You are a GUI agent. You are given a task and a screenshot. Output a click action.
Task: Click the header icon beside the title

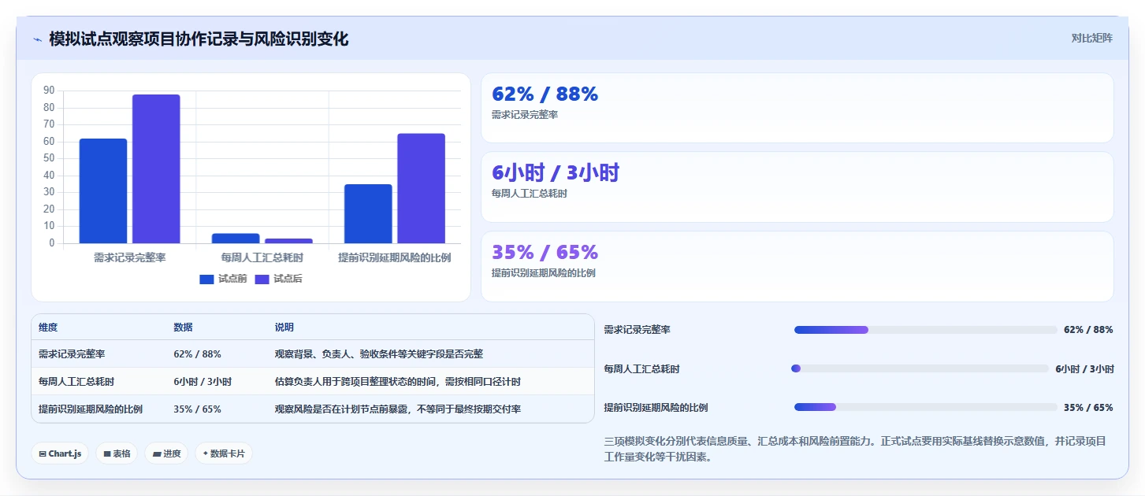[37, 39]
